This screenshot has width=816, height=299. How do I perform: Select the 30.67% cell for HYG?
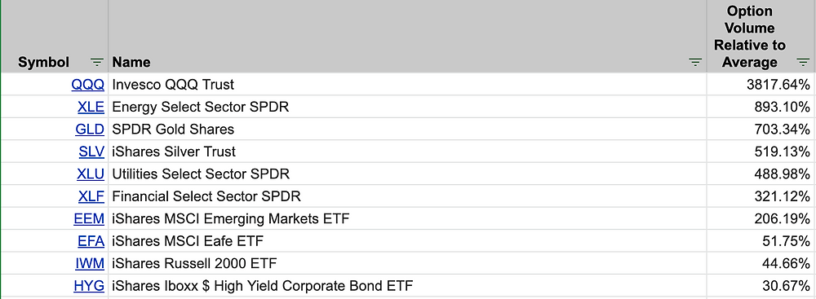[761, 285]
